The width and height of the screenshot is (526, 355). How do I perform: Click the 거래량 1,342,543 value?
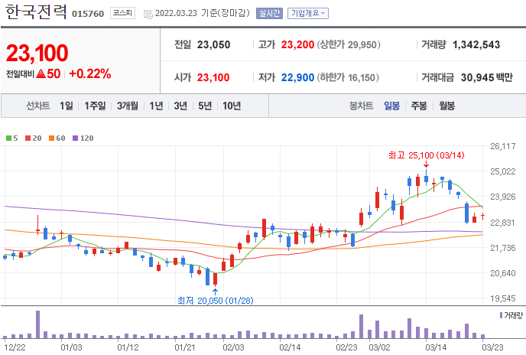click(x=476, y=44)
